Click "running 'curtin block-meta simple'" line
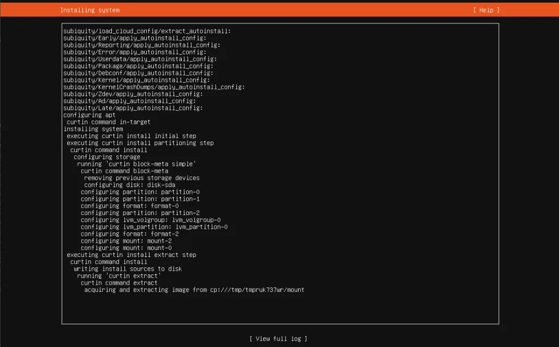The image size is (559, 347). tap(136, 164)
